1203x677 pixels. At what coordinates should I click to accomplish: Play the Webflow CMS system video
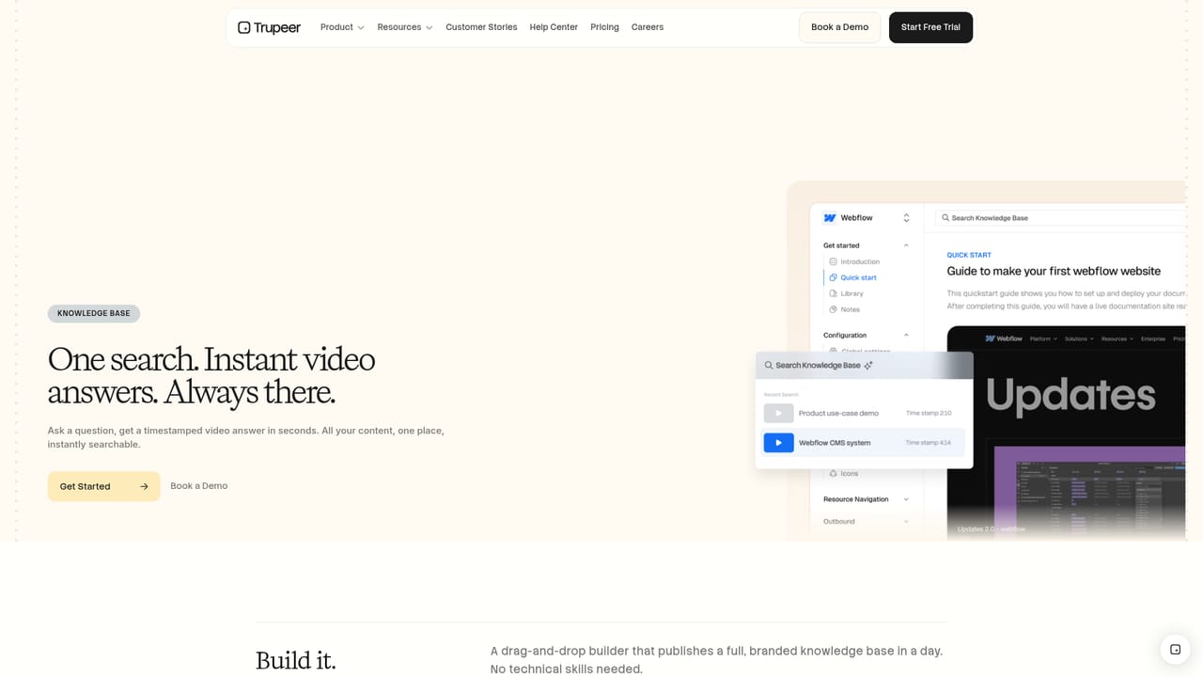pos(778,443)
